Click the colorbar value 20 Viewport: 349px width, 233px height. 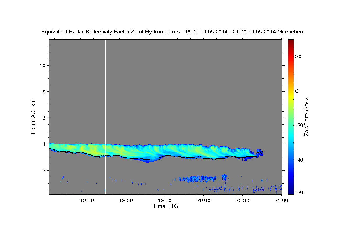tap(298, 57)
